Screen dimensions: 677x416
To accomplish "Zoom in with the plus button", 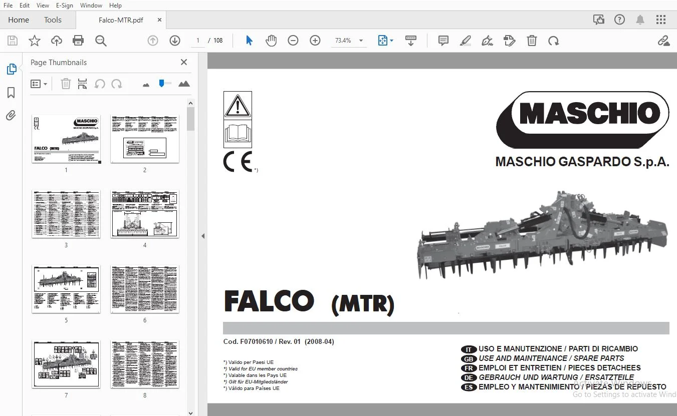I will pyautogui.click(x=315, y=41).
